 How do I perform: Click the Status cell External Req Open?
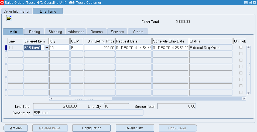pyautogui.click(x=211, y=48)
